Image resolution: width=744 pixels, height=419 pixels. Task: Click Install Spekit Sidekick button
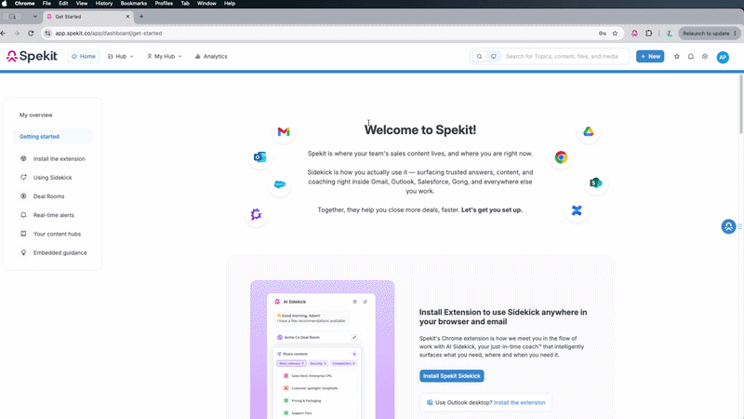point(451,376)
